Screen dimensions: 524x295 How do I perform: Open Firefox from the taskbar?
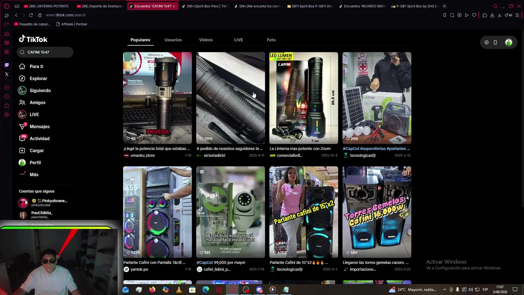pyautogui.click(x=152, y=290)
